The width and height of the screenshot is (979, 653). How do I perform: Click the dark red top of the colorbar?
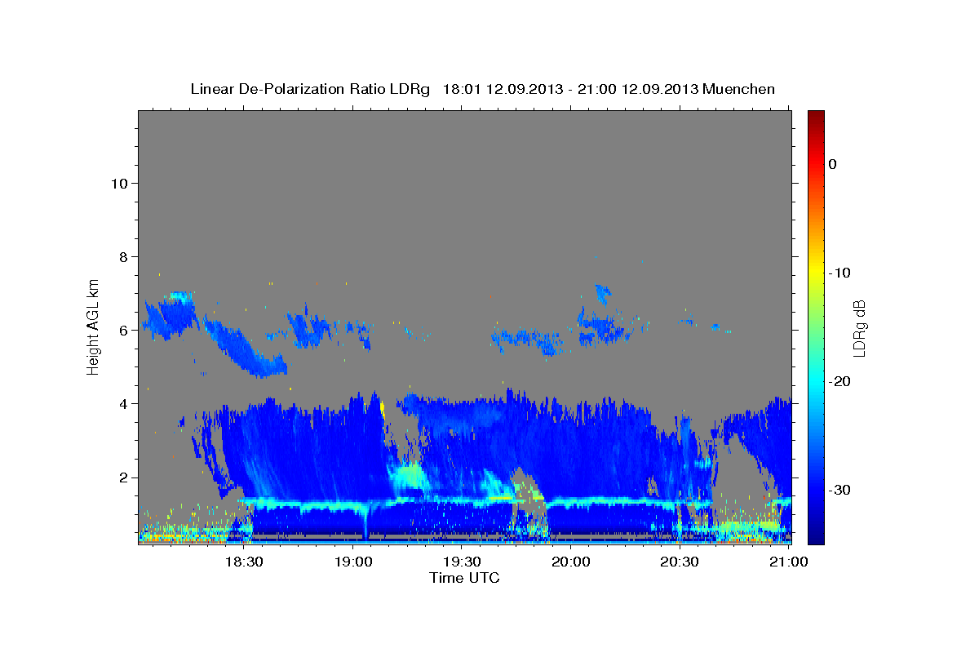(816, 117)
